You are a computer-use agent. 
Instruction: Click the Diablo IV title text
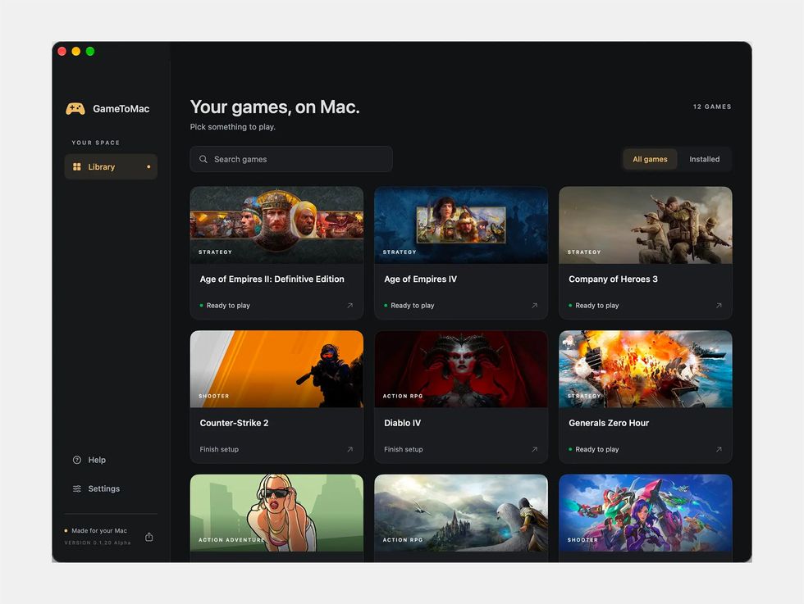pos(403,423)
